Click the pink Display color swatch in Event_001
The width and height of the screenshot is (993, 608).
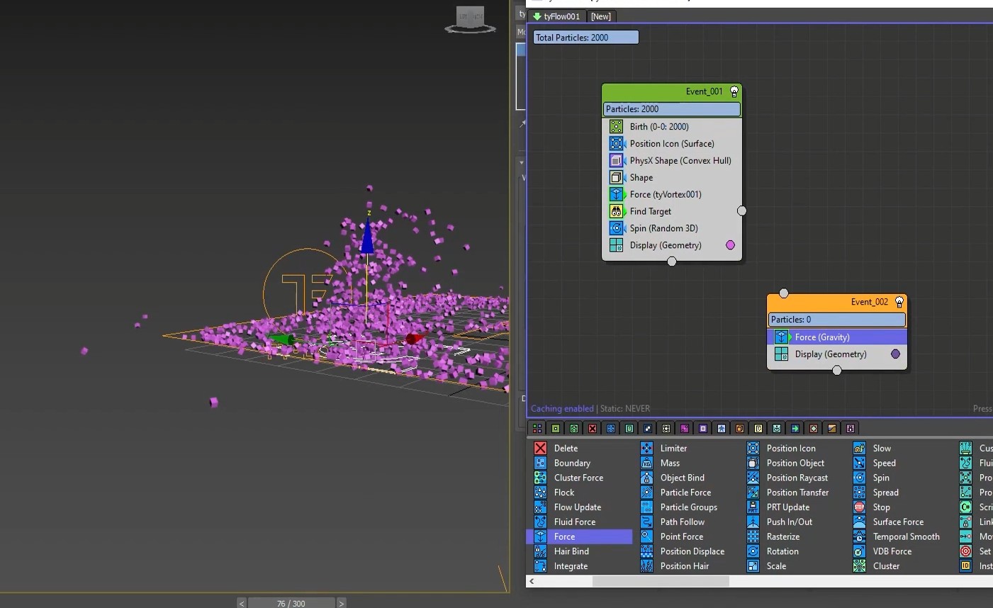coord(730,245)
